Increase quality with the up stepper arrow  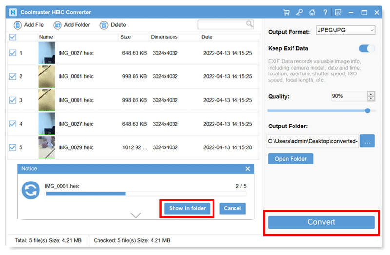(371, 94)
